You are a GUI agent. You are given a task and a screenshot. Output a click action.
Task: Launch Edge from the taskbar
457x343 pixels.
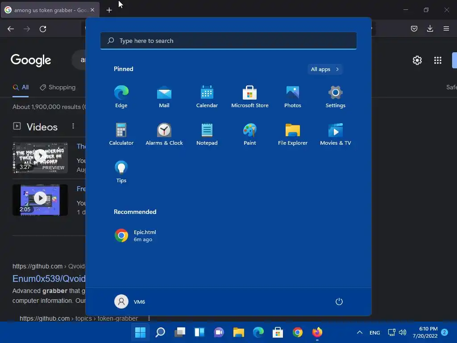coord(258,332)
